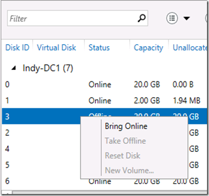
Task: Click the magnifier search icon
Action: (x=141, y=18)
